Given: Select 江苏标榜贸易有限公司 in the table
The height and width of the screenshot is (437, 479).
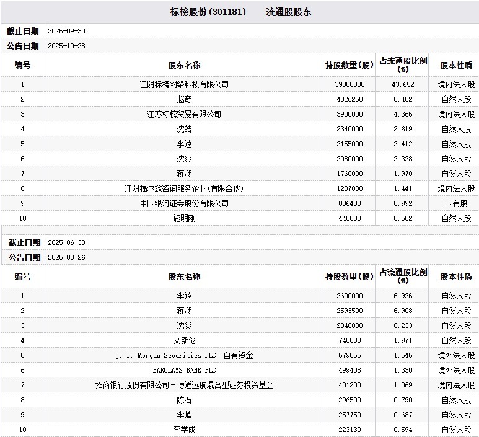Looking at the screenshot, I should [x=184, y=114].
